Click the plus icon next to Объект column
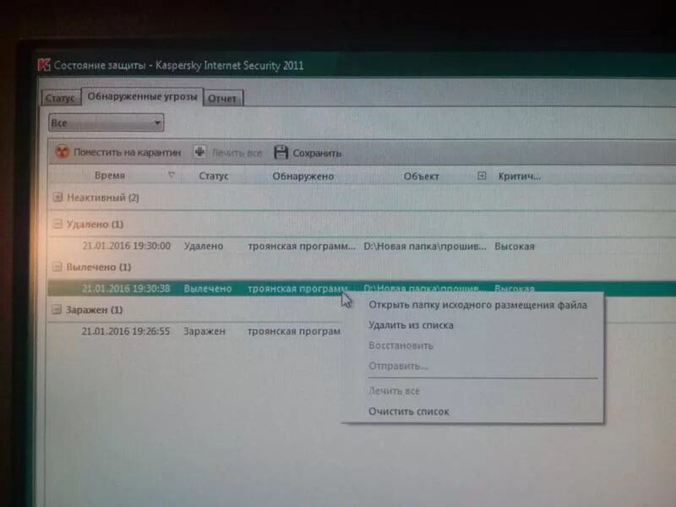 [482, 176]
